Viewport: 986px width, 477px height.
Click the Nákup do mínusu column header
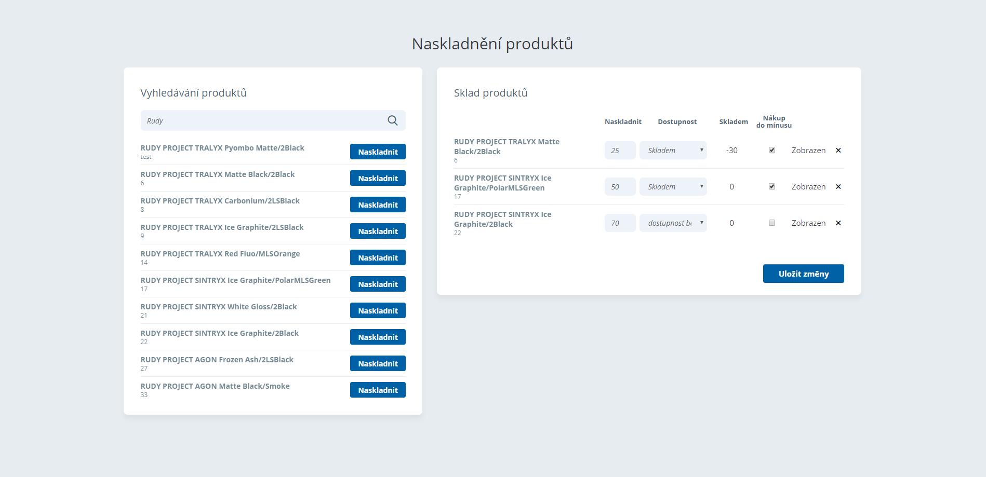[x=774, y=122]
